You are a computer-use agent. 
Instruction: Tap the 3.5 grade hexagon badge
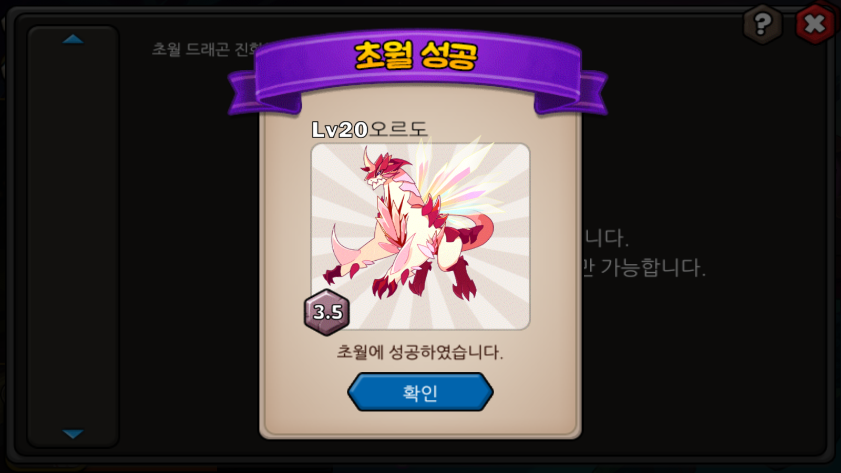[x=327, y=312]
